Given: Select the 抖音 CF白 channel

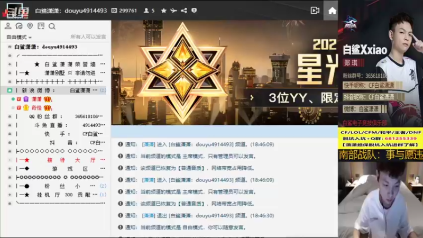Looking at the screenshot, I should tap(60, 142).
